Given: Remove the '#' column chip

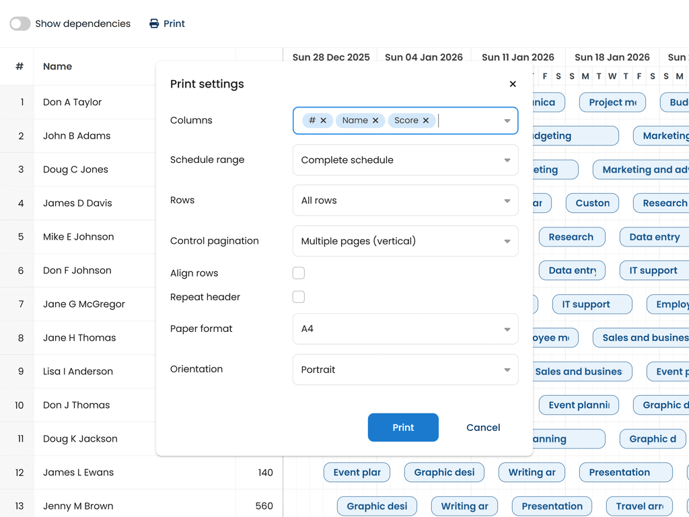Looking at the screenshot, I should click(324, 120).
